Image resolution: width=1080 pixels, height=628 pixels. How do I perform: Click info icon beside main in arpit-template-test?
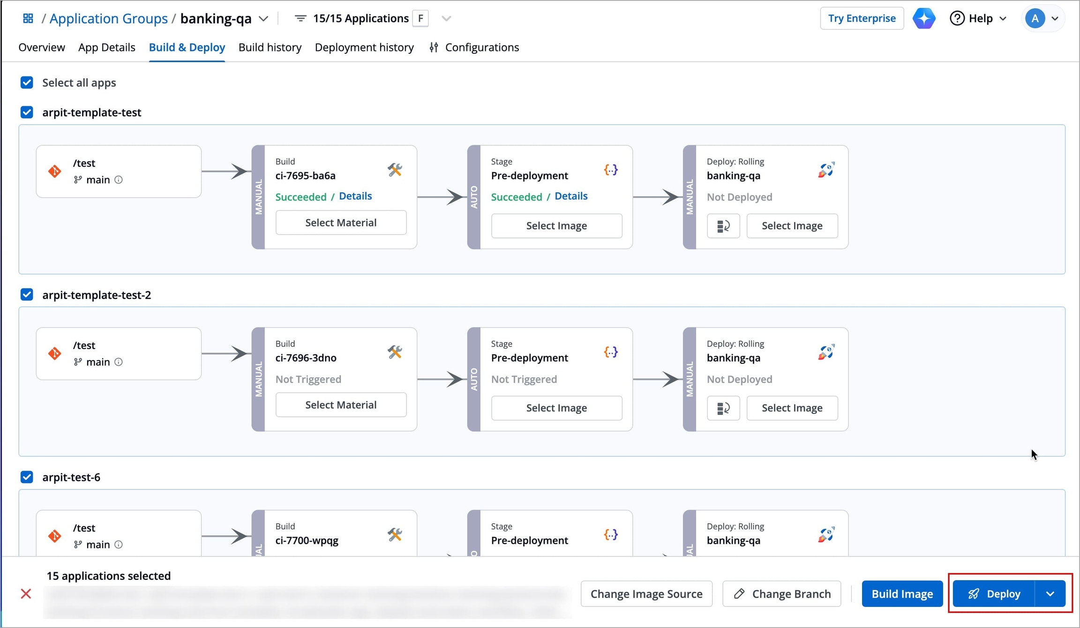[119, 180]
